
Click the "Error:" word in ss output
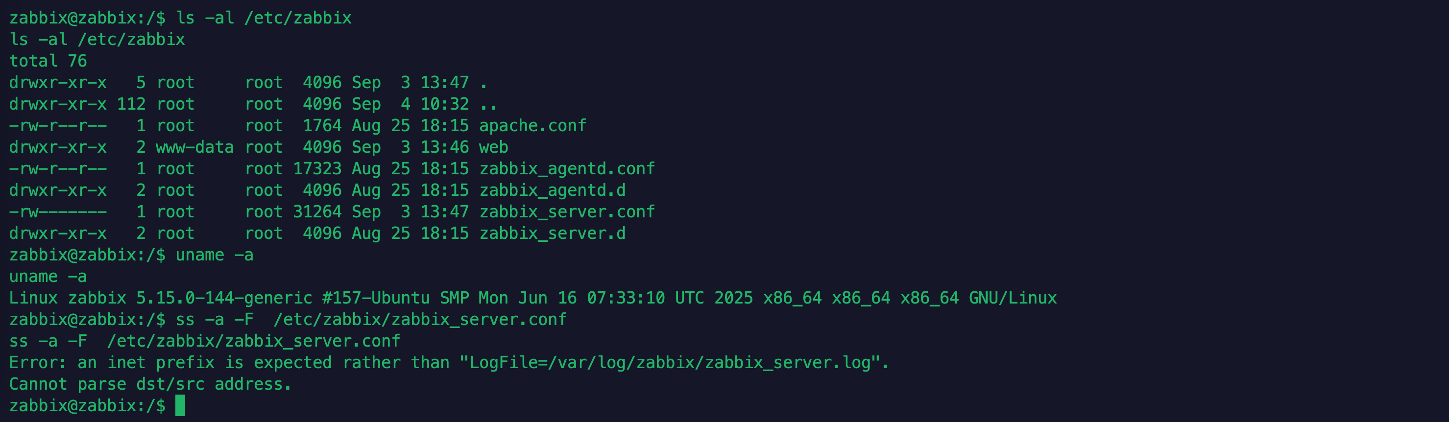pos(38,362)
